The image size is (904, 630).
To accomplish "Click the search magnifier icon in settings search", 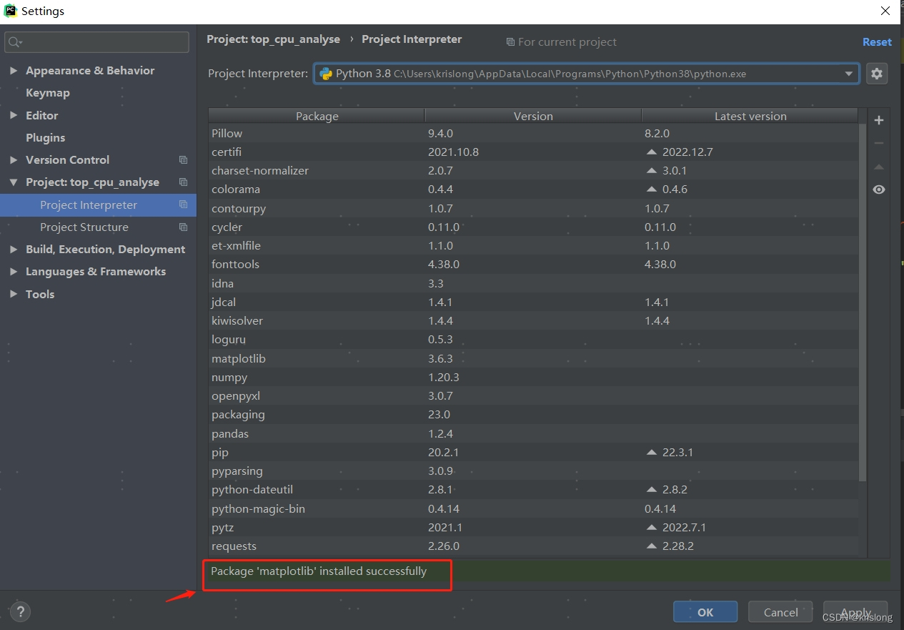I will click(x=14, y=42).
